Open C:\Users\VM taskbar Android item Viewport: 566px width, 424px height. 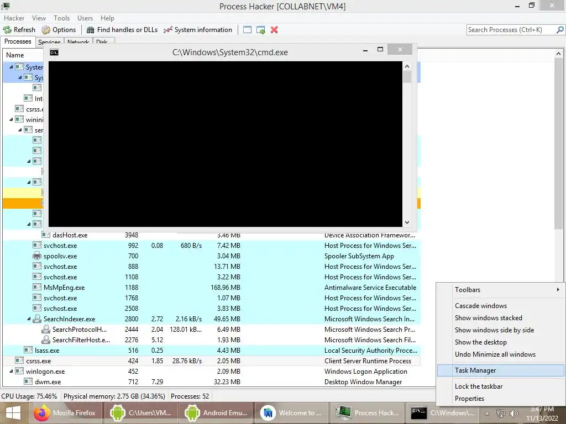tap(141, 413)
